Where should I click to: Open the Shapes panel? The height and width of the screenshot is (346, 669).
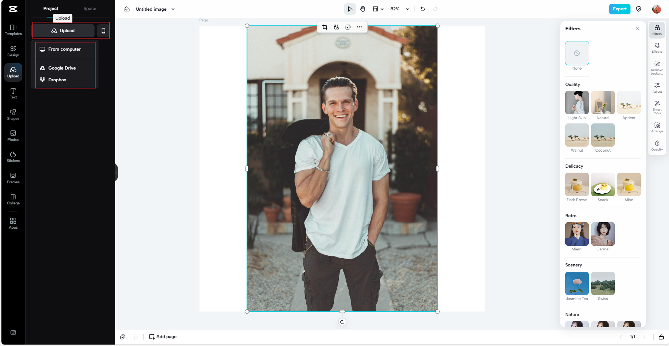[x=13, y=114]
